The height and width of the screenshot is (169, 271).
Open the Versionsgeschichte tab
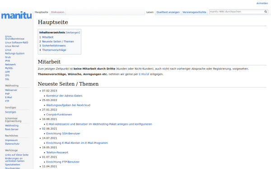pos(194,12)
